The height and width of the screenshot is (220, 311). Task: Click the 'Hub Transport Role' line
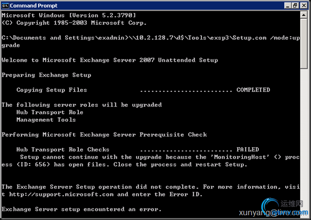50,112
